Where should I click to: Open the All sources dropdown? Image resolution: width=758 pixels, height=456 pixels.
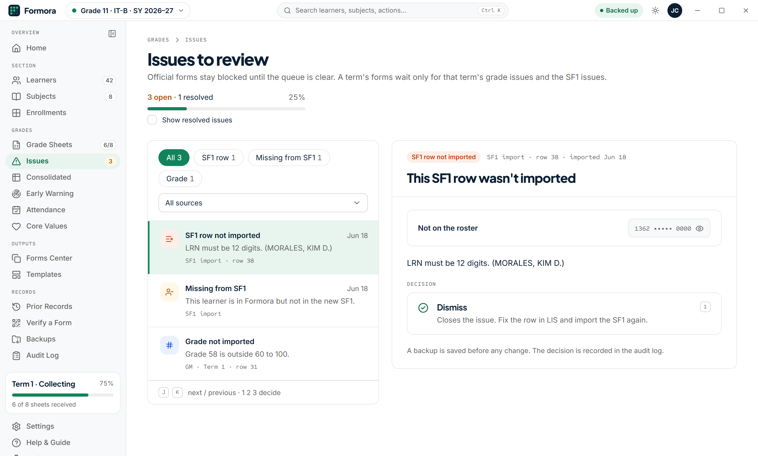pyautogui.click(x=263, y=203)
